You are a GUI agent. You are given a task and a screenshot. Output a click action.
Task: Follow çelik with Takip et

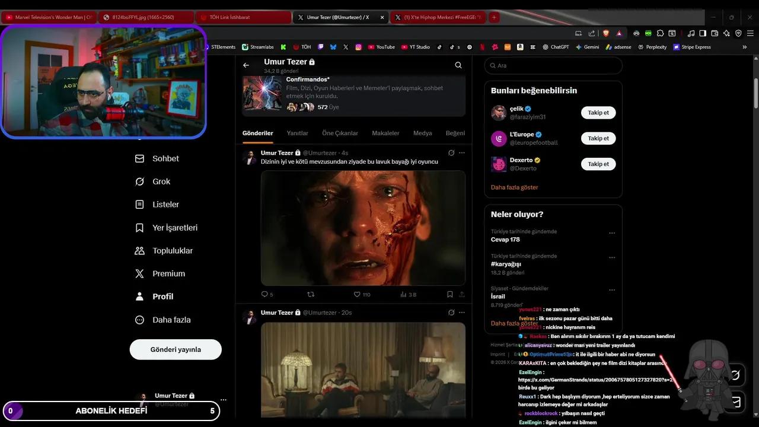(x=598, y=113)
